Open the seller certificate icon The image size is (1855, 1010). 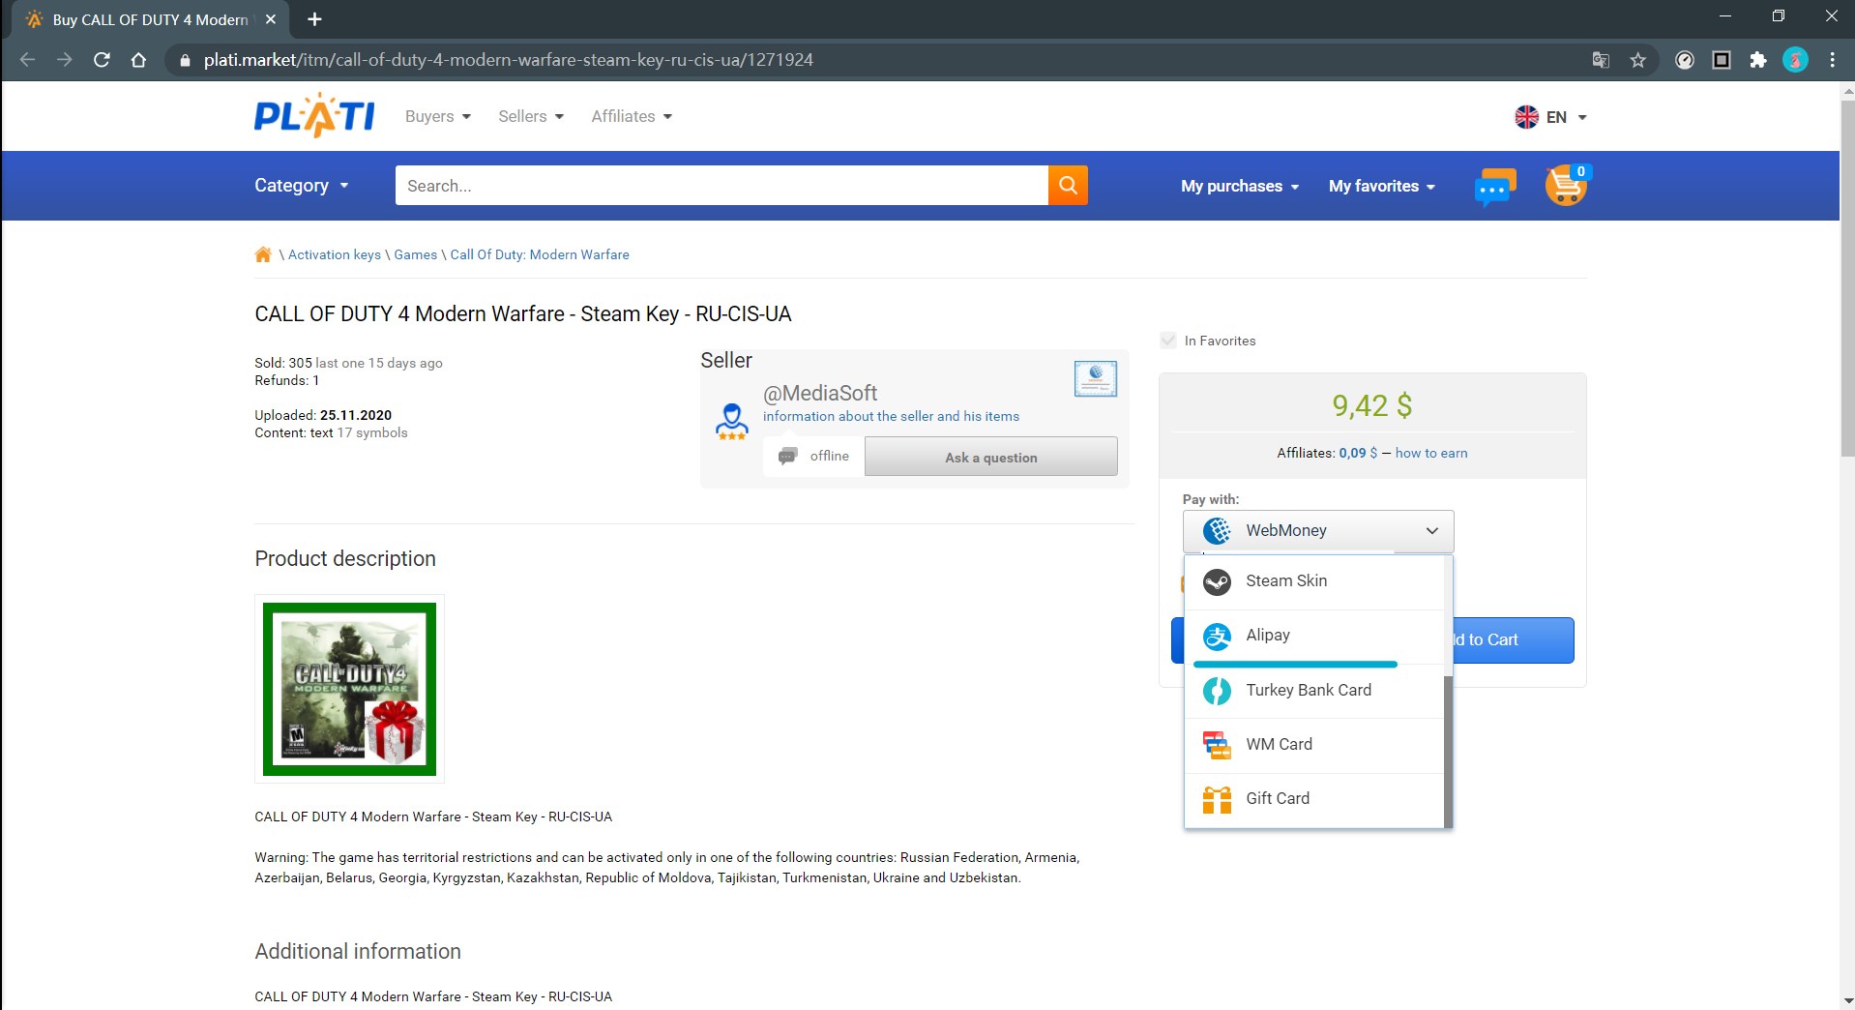coord(1096,378)
